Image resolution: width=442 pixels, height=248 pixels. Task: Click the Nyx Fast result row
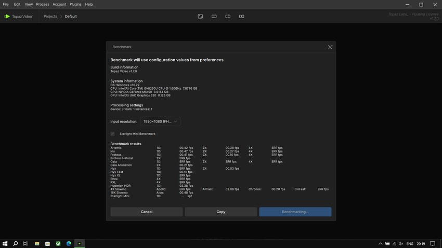point(152,172)
